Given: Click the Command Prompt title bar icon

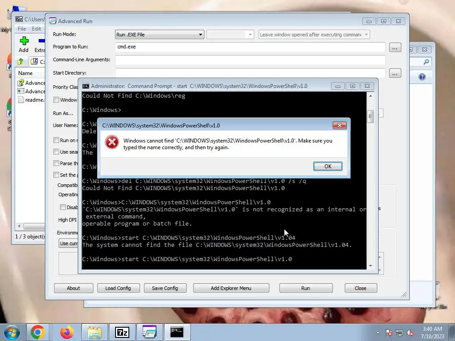Looking at the screenshot, I should tap(86, 86).
